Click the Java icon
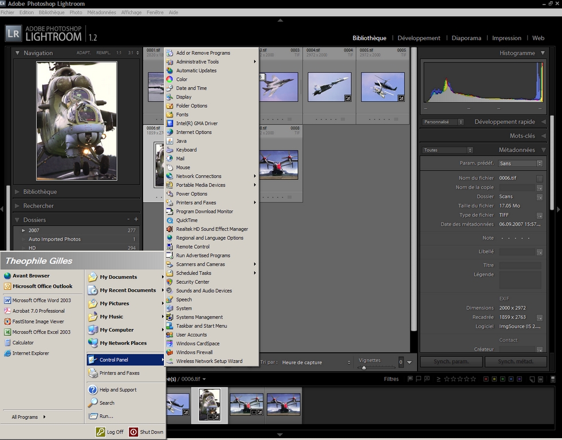 pyautogui.click(x=170, y=141)
